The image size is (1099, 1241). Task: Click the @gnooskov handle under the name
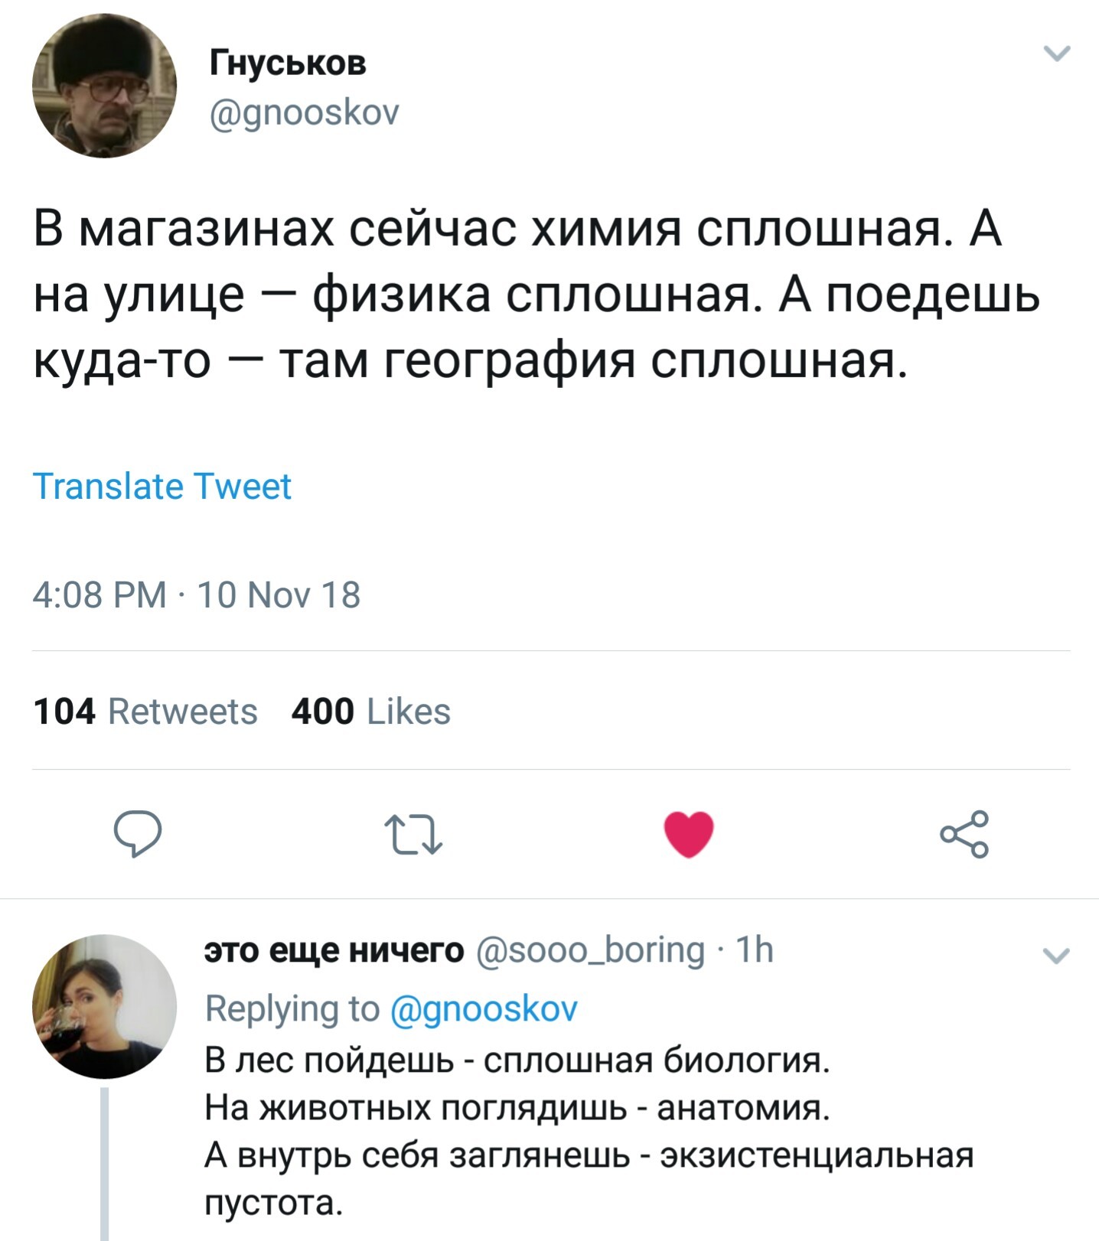click(305, 113)
